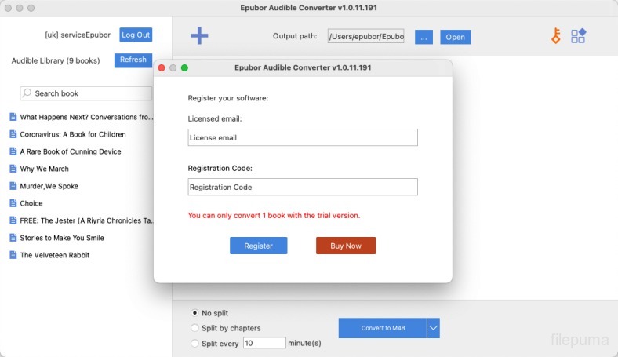Viewport: 618px width, 357px height.
Task: Click the '[uk] serviceEpubor' account label
Action: click(78, 35)
